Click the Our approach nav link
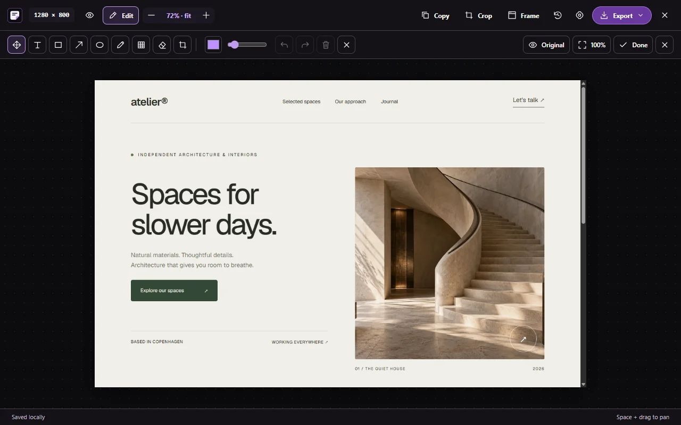This screenshot has width=681, height=425. pos(351,101)
